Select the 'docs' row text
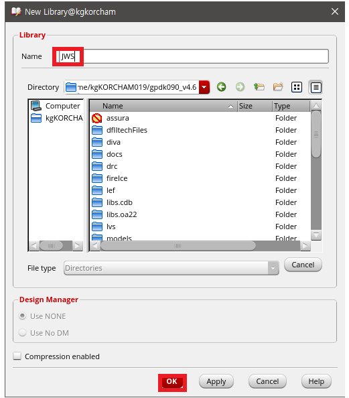Screen dimensions: 349x398 [x=115, y=154]
